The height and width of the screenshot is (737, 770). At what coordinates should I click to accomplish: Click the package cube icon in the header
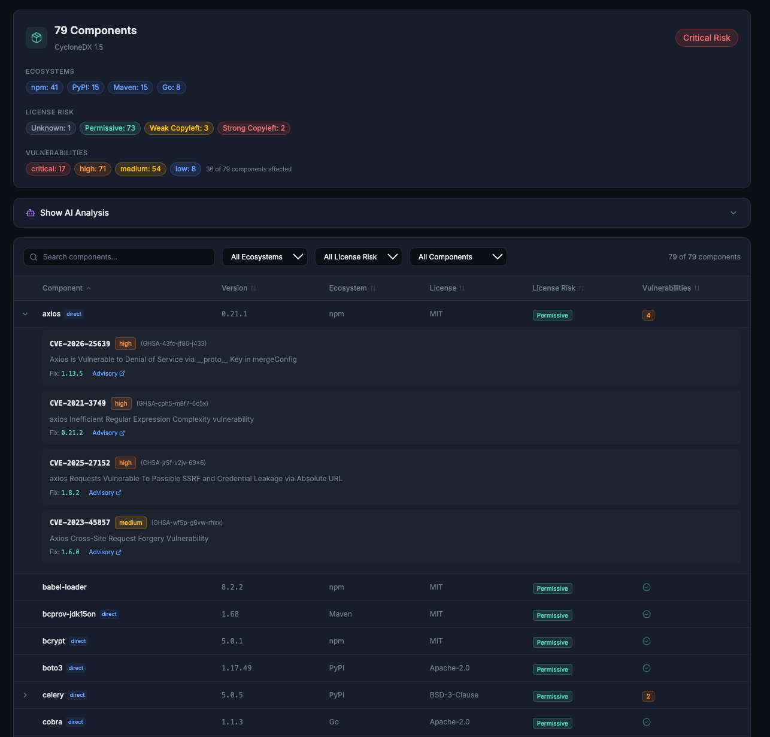click(x=36, y=37)
